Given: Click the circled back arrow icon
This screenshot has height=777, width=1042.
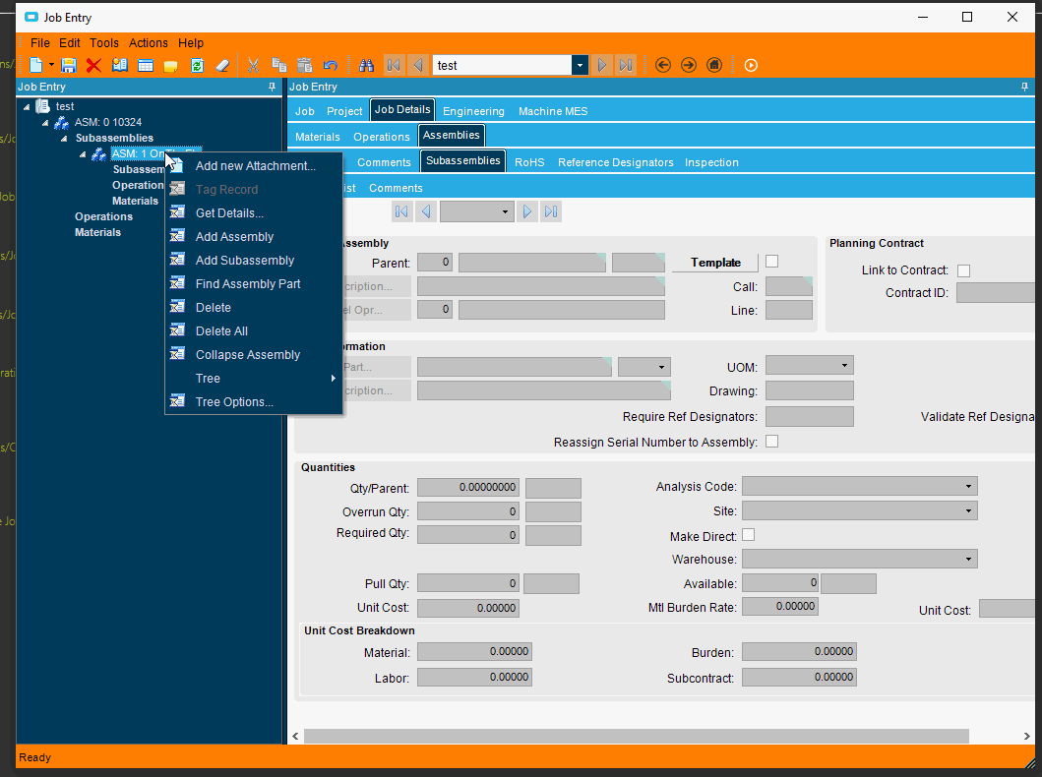Looking at the screenshot, I should 662,65.
